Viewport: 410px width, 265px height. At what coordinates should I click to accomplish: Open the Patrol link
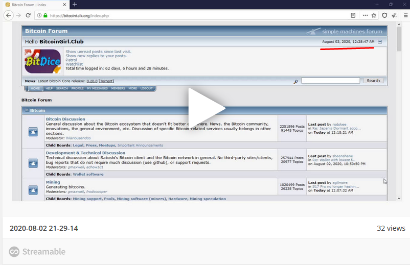(71, 60)
